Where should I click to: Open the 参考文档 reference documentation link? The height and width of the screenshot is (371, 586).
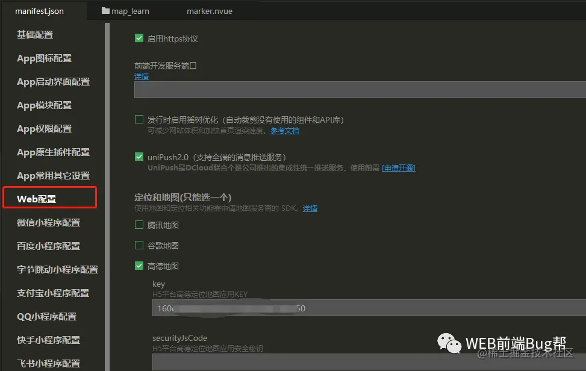[285, 129]
